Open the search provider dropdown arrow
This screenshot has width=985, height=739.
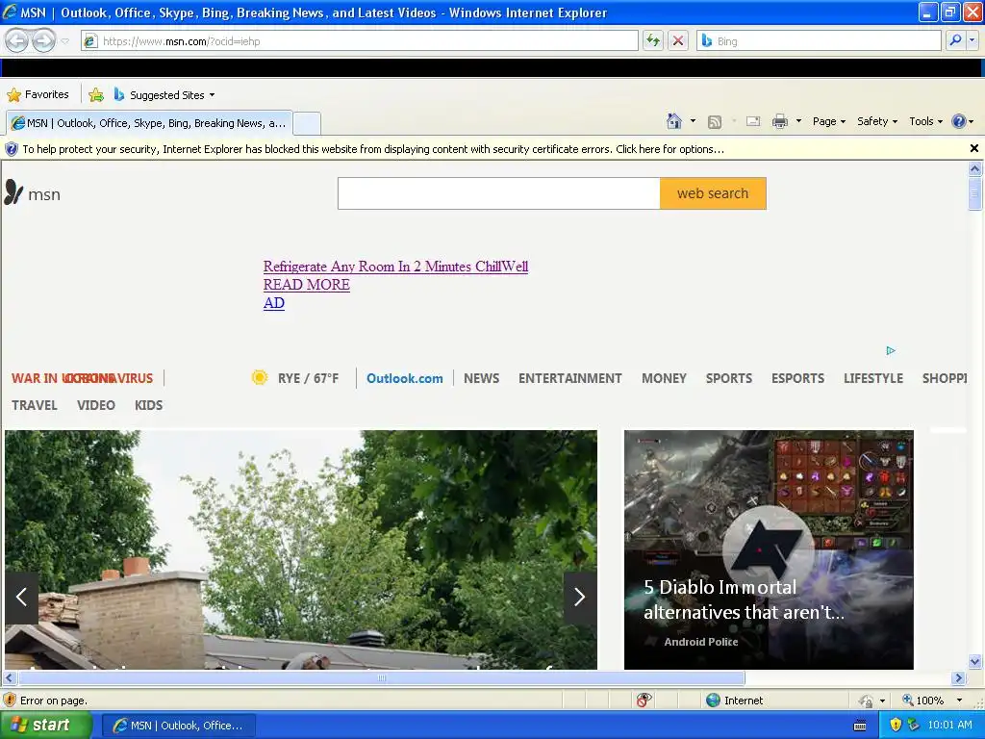click(972, 40)
